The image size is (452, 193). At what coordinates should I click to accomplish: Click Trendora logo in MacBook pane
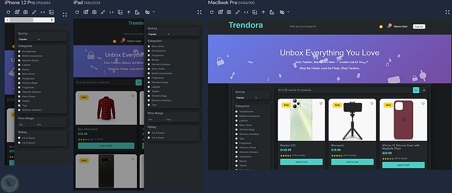tap(245, 25)
